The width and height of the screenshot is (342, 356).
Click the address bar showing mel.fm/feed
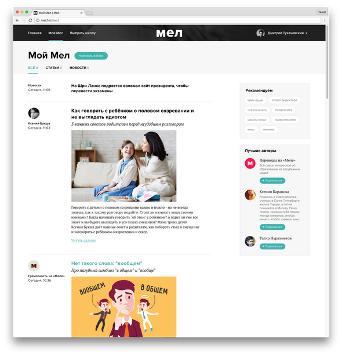tap(178, 20)
